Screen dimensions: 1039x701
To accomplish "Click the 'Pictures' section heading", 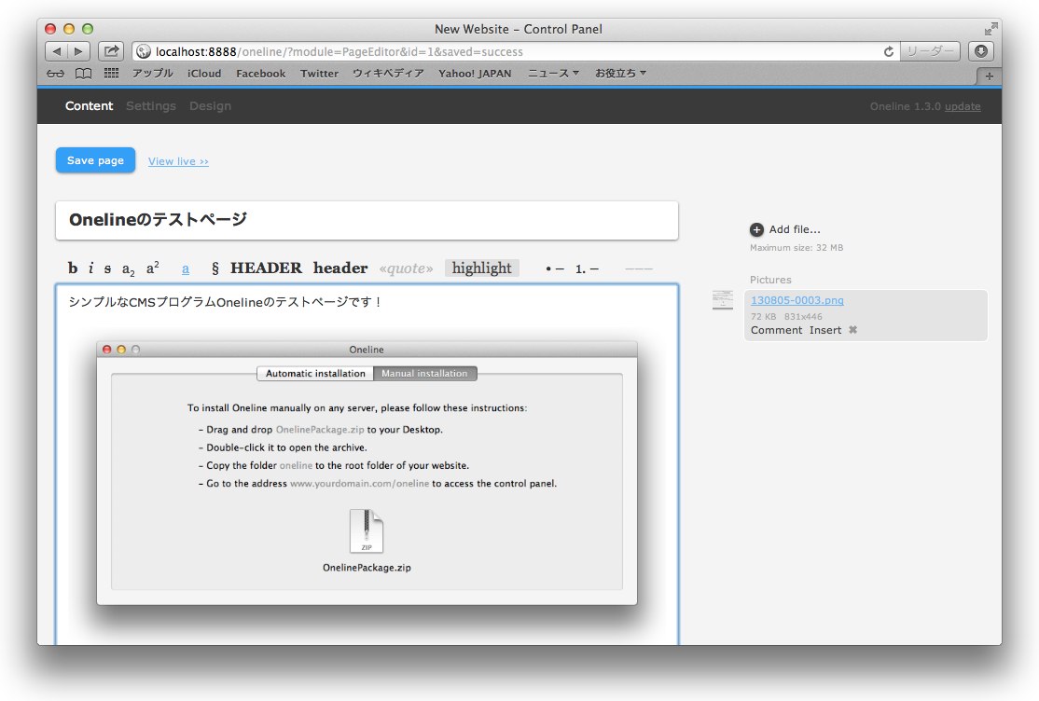I will 770,280.
